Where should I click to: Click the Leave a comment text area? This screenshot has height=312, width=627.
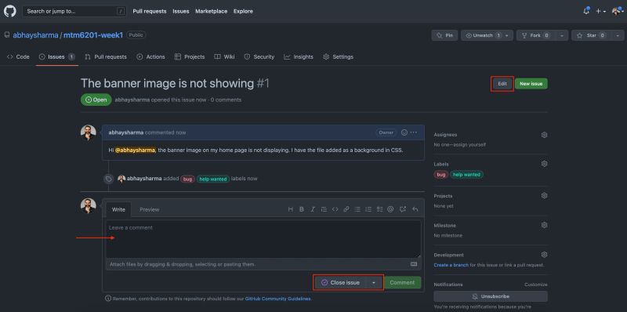(x=263, y=239)
